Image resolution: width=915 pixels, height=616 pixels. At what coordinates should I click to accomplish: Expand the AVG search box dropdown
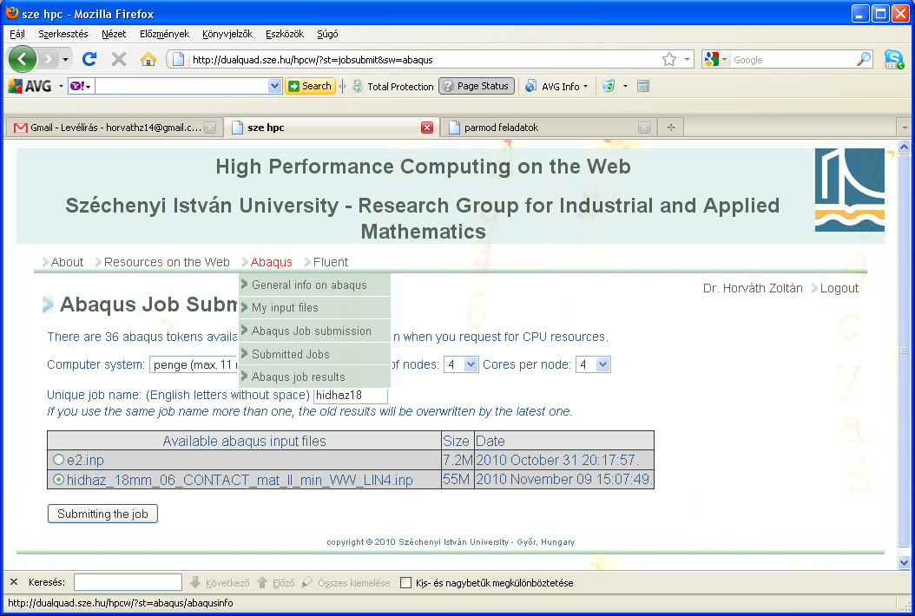click(x=275, y=87)
